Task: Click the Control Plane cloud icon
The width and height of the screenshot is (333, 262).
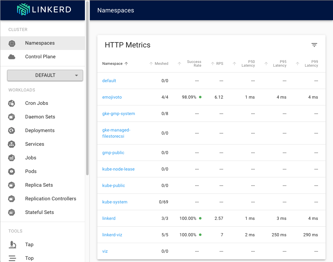Action: point(12,57)
